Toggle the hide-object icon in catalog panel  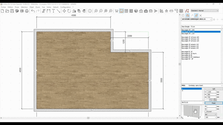coord(187,15)
